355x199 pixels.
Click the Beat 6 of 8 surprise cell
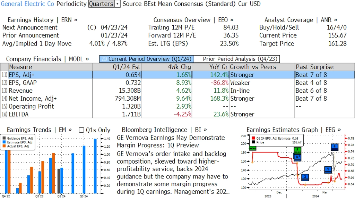pyautogui.click(x=311, y=91)
